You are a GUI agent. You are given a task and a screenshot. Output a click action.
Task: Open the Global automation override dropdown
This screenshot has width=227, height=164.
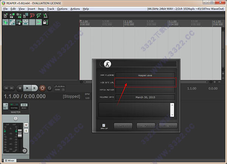coord(60,88)
